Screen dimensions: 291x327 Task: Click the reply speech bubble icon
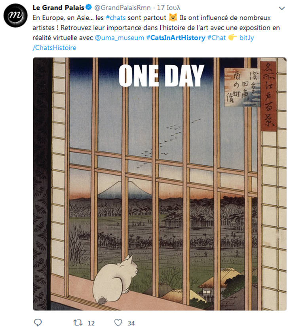coord(38,322)
